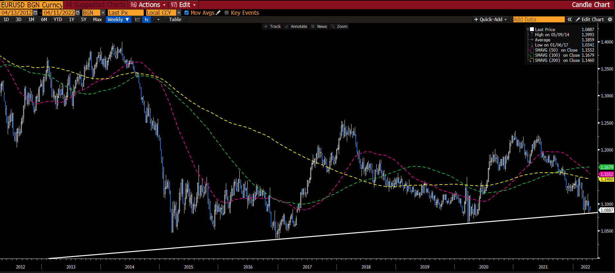This screenshot has width=615, height=273.
Task: Click the yellow SMAVG (200) swatch
Action: pyautogui.click(x=532, y=60)
